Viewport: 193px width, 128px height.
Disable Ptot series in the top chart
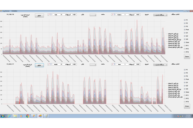[x=185, y=30]
